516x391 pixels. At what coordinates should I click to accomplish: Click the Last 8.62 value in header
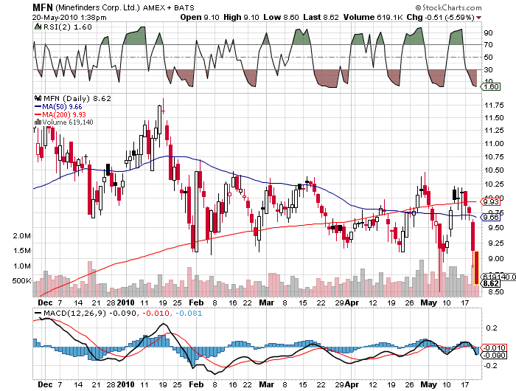[321, 18]
